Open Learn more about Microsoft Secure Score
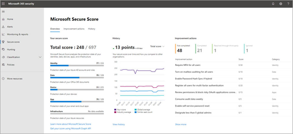Screen dimensions: 293x134 pyautogui.click(x=71, y=124)
